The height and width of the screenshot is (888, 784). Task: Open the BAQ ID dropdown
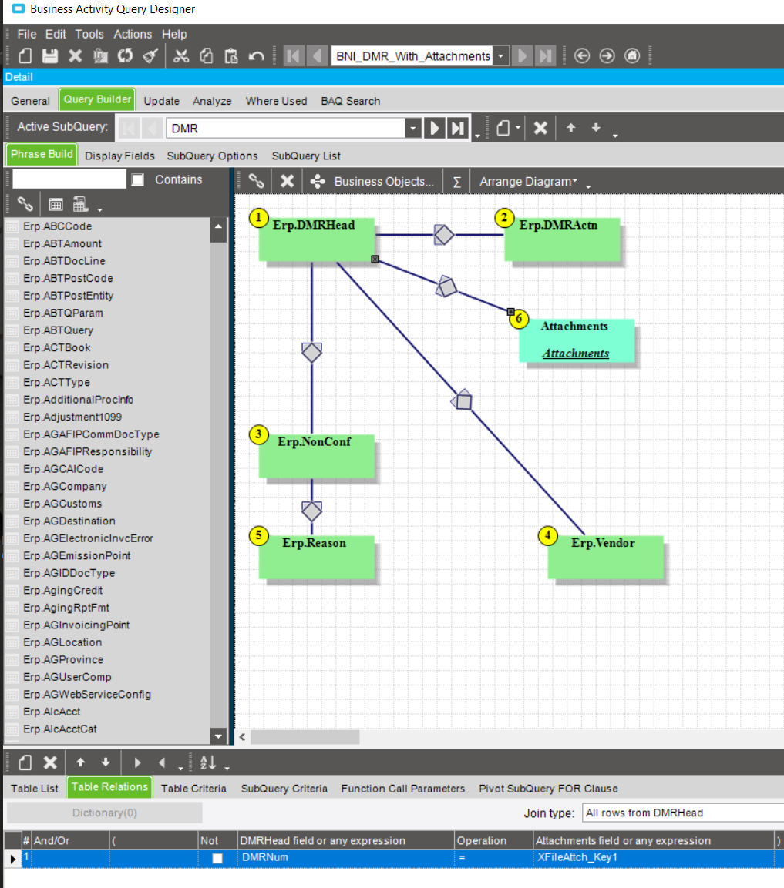click(x=501, y=56)
